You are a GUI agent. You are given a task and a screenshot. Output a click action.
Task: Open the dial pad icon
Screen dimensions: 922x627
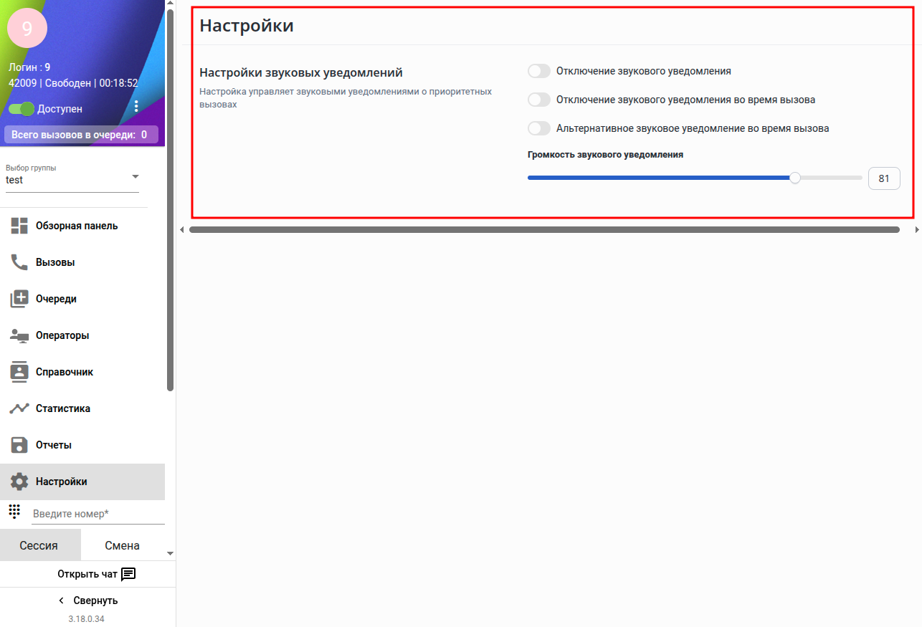coord(14,511)
